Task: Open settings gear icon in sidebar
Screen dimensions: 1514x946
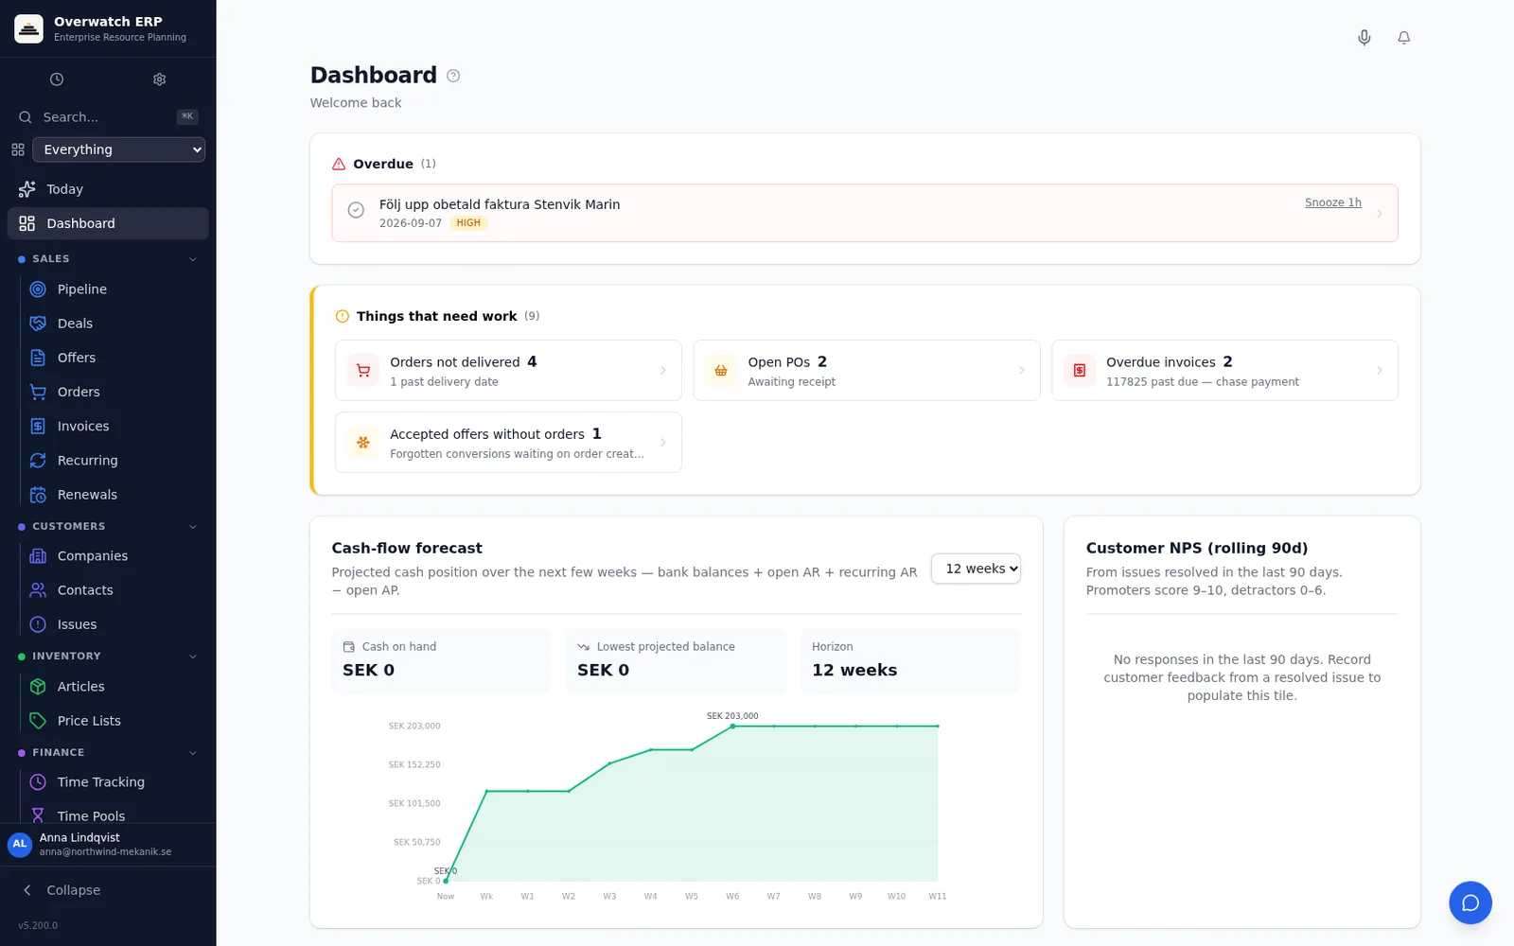Action: click(x=159, y=79)
